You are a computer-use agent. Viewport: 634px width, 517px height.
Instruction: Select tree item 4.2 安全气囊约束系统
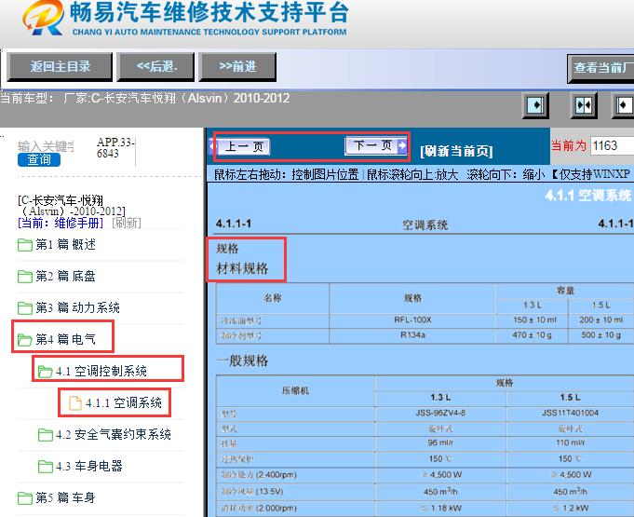pyautogui.click(x=114, y=434)
